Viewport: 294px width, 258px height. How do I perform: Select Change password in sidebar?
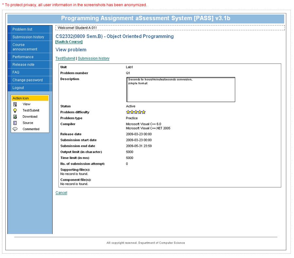click(28, 80)
